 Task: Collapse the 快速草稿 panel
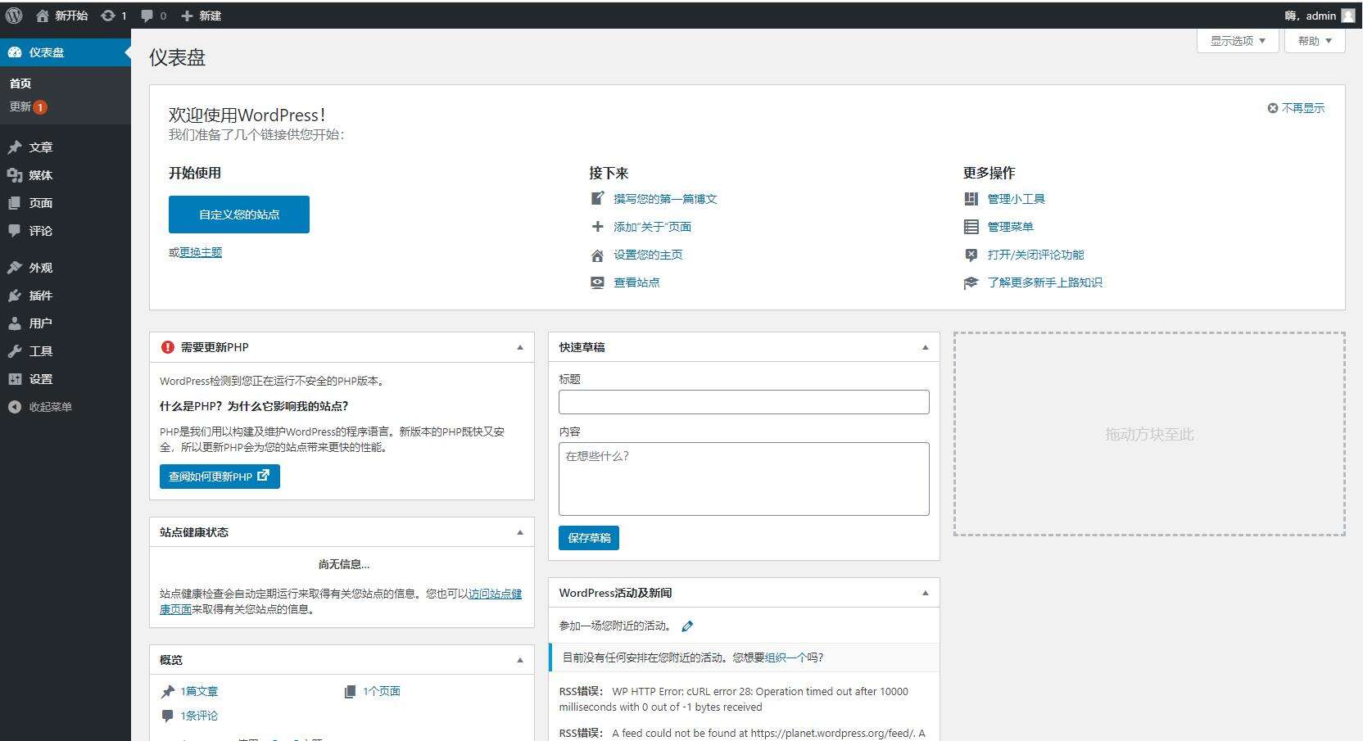[x=926, y=347]
